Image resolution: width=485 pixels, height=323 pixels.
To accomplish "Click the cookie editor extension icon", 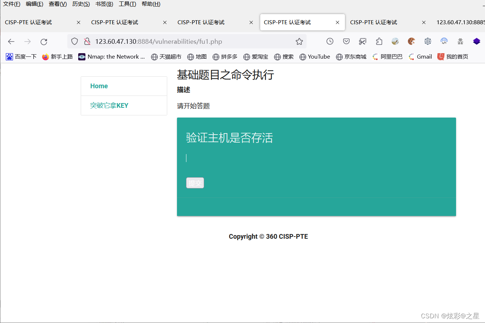I will (x=412, y=41).
